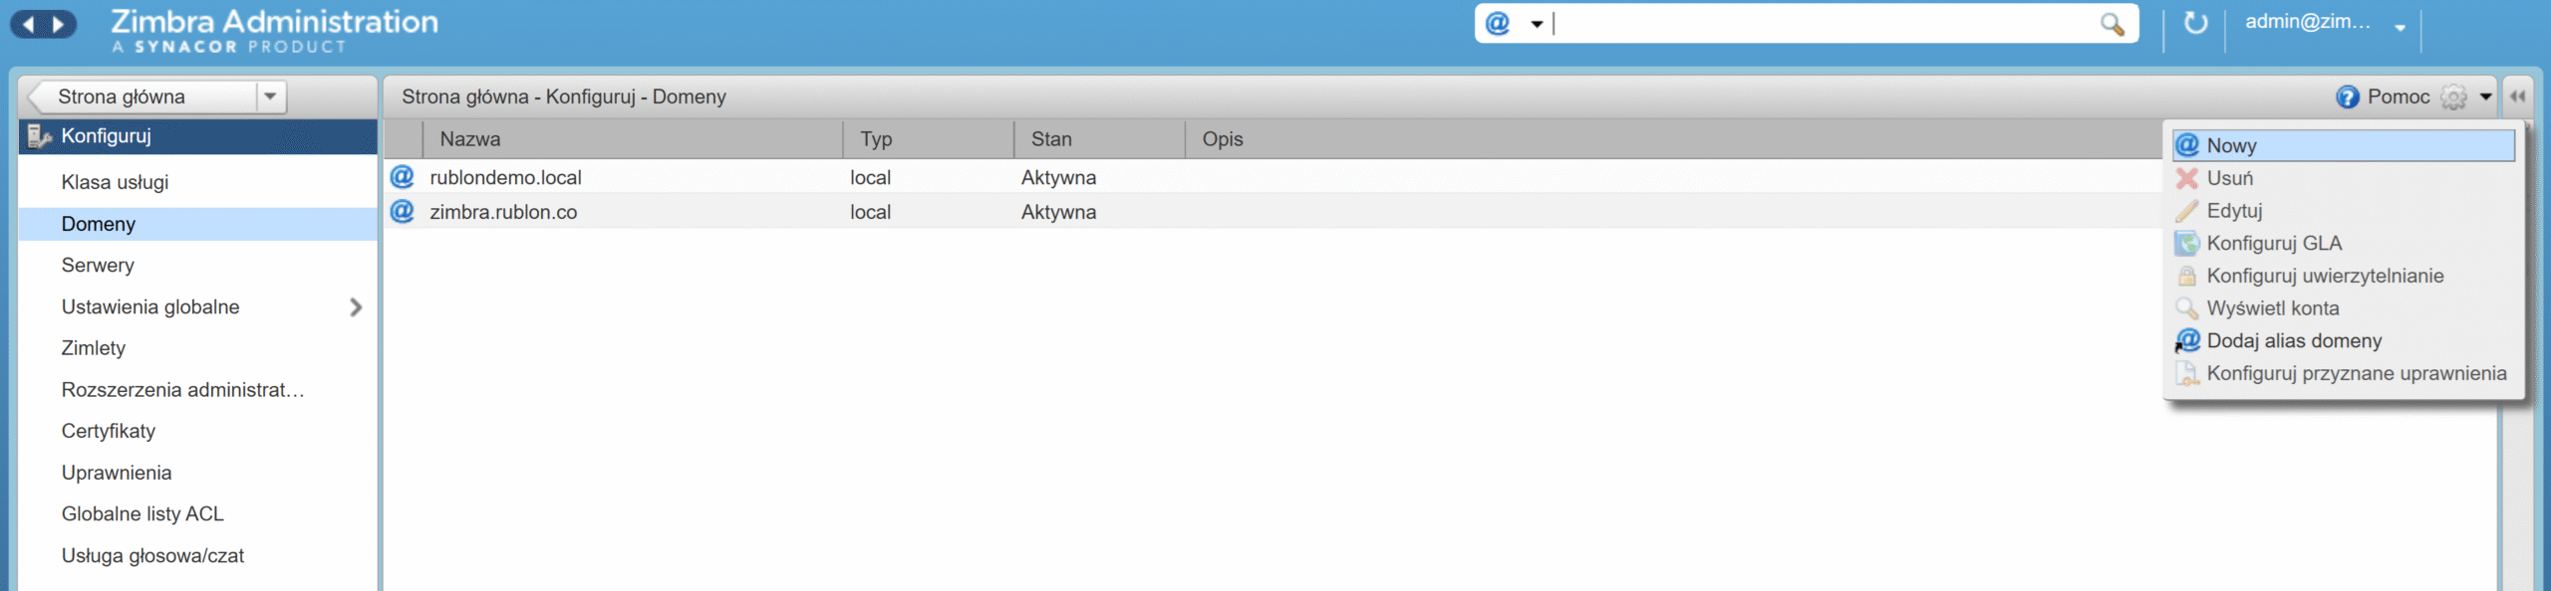Image resolution: width=2551 pixels, height=591 pixels.
Task: Expand the Ustawienia globalne submenu arrow
Action: (x=356, y=307)
